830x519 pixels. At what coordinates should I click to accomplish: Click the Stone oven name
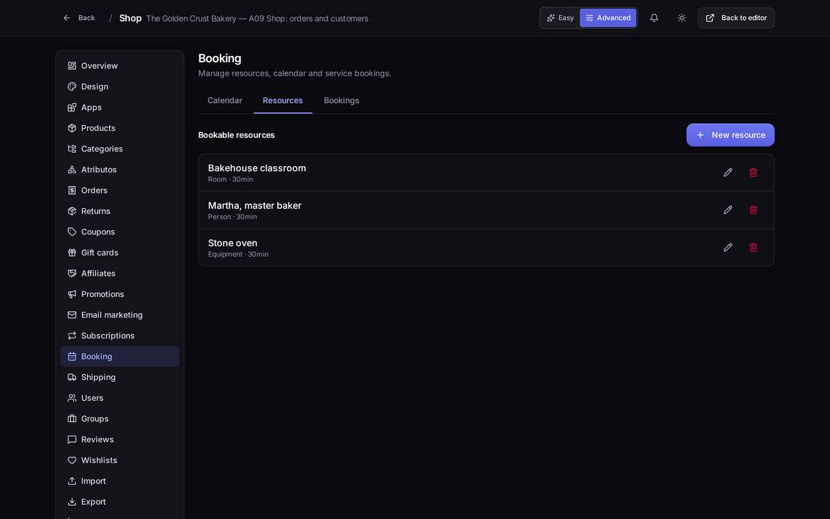pos(232,243)
